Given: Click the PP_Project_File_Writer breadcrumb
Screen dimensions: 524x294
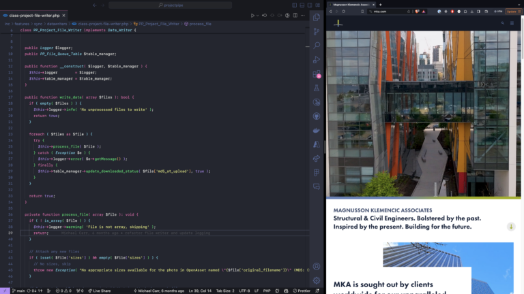Looking at the screenshot, I should pyautogui.click(x=156, y=24).
